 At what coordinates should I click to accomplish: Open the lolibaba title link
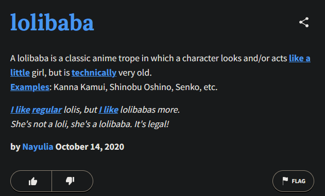click(52, 23)
